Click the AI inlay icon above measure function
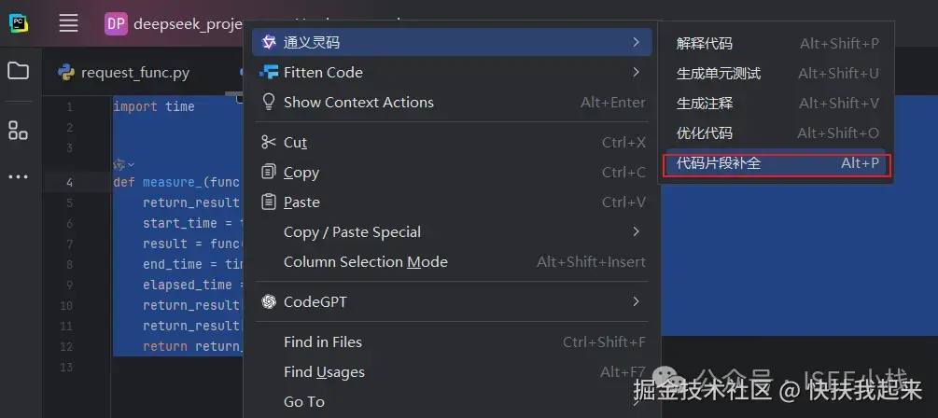938x418 pixels. 119,164
